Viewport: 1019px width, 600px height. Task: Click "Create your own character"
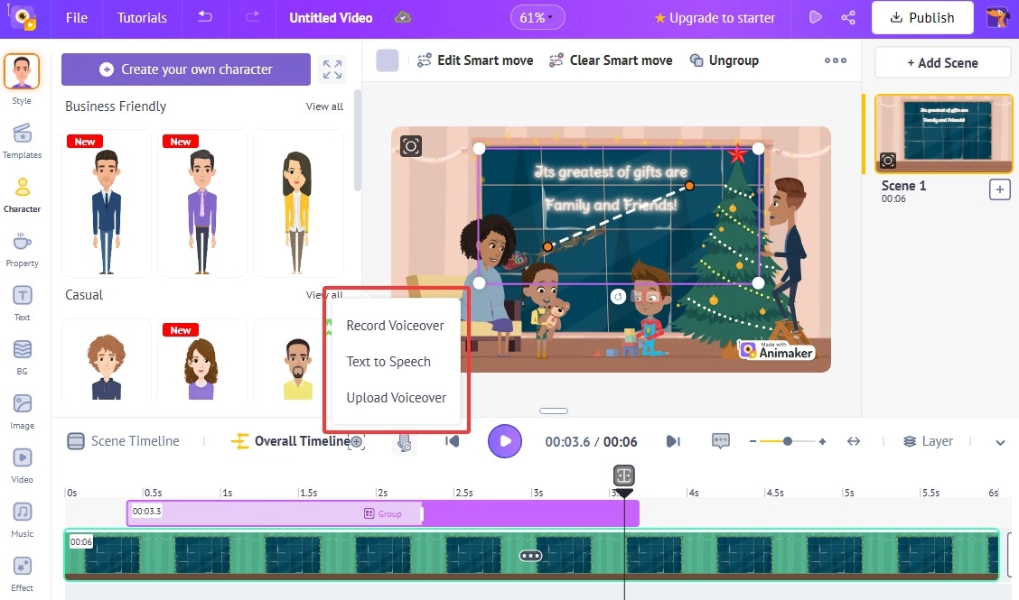(x=185, y=69)
